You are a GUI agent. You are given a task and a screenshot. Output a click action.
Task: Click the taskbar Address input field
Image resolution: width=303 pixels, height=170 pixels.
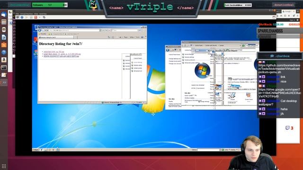pos(209,150)
